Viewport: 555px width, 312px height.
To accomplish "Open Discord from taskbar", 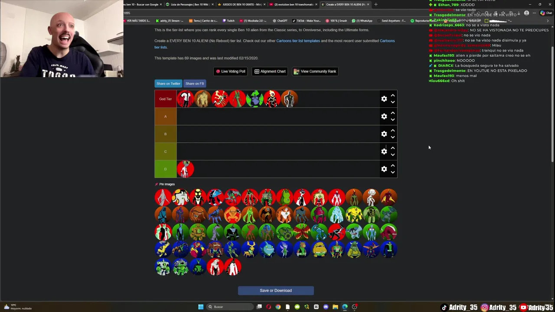I will [326, 307].
